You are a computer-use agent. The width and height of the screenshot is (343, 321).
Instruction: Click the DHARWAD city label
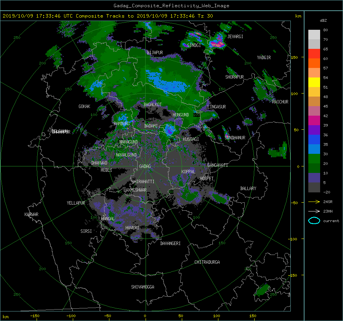pyautogui.click(x=99, y=163)
